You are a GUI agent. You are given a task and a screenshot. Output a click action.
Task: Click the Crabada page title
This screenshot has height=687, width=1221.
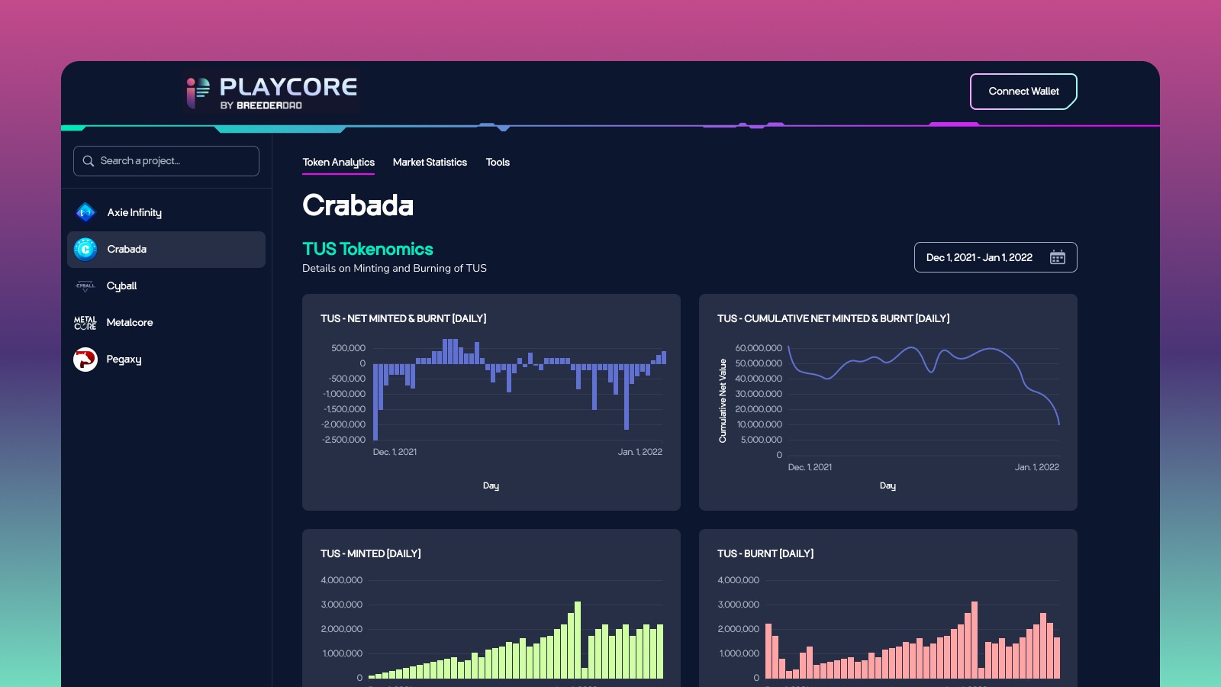tap(358, 205)
